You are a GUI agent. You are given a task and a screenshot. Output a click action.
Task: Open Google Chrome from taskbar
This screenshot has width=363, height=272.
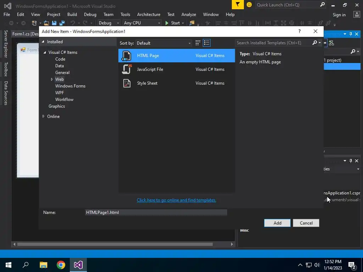[x=61, y=265]
